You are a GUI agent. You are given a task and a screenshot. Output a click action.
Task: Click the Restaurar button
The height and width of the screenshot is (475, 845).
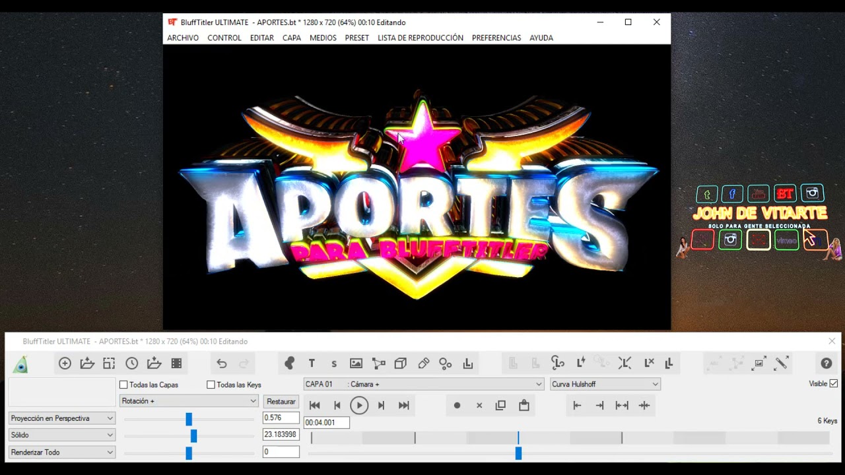point(281,401)
